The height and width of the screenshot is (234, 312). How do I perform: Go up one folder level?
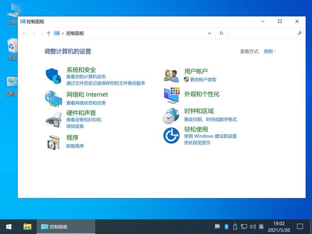(x=49, y=33)
